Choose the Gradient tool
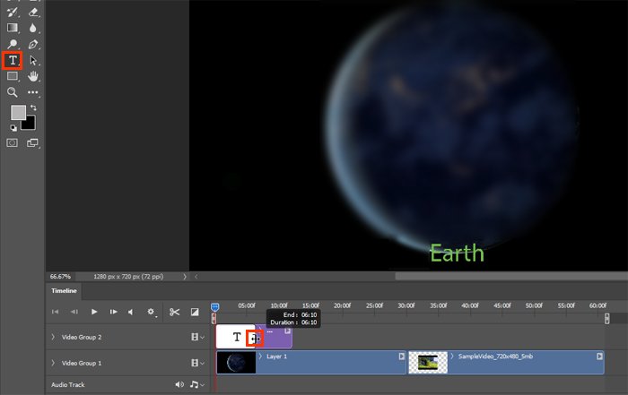Screen dimensions: 628x395 (x=13, y=28)
